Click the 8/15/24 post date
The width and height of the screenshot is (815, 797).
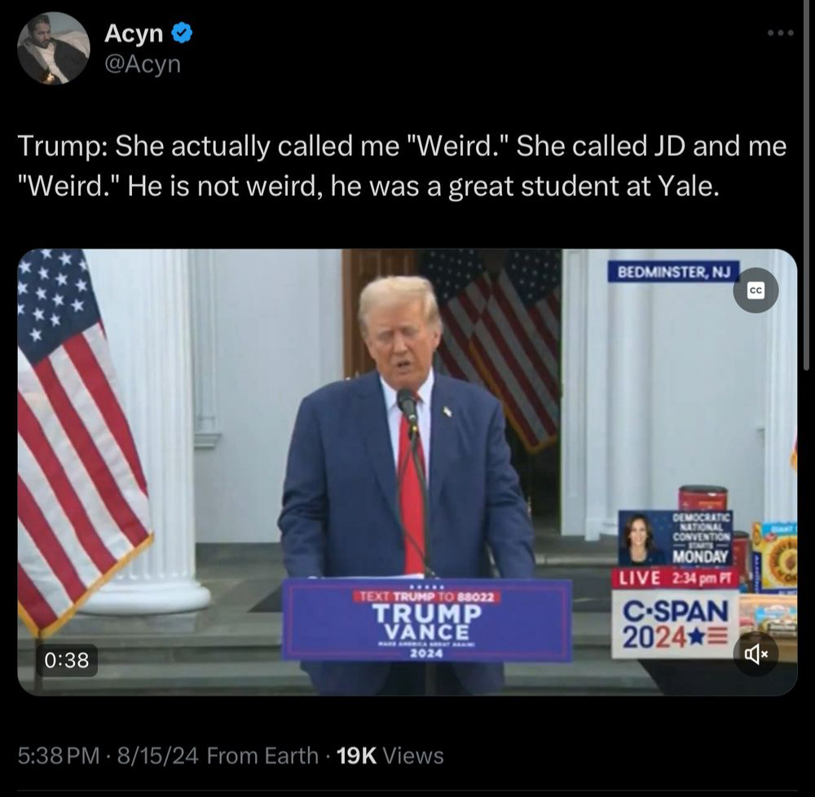[158, 755]
